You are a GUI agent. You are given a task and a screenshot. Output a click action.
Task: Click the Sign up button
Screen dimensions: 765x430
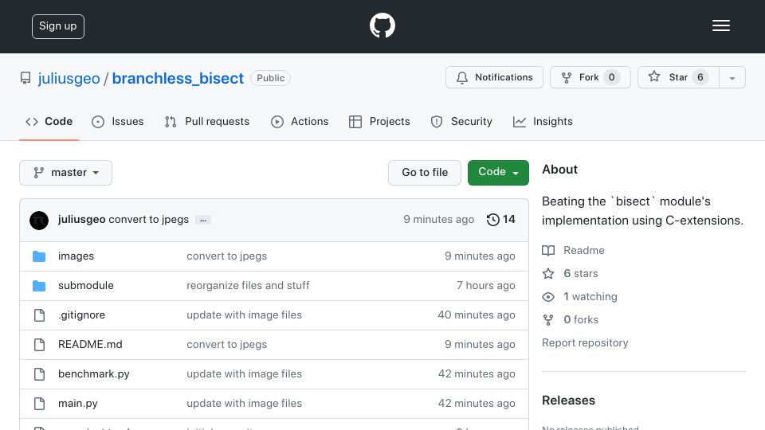[x=58, y=26]
